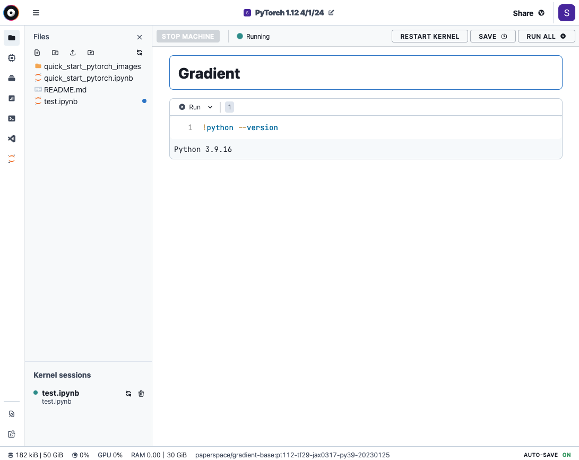
Task: Click the upload file icon
Action: pos(73,53)
